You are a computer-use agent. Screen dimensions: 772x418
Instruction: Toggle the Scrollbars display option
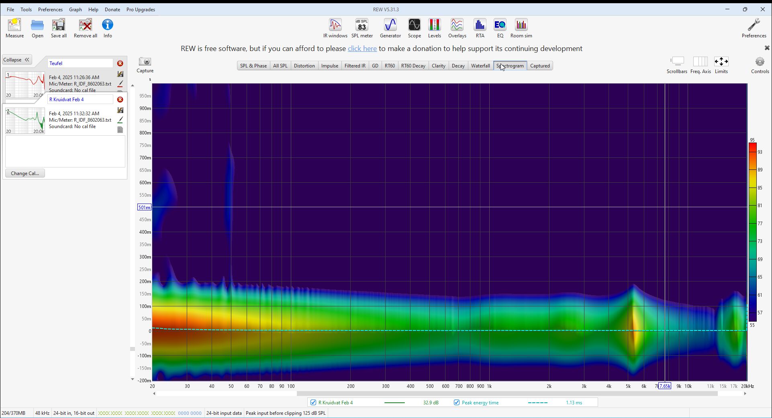[x=677, y=65]
